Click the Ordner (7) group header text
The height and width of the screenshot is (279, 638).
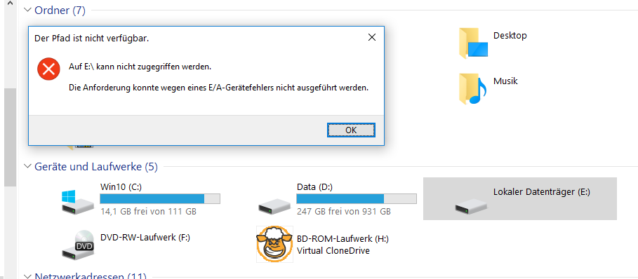pos(60,11)
